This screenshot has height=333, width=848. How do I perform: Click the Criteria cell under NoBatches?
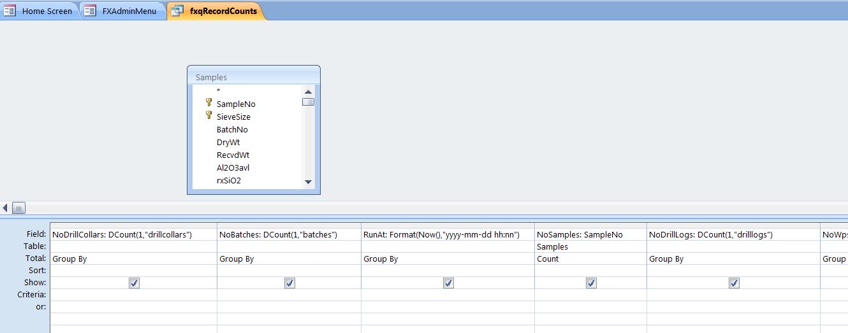pos(289,295)
